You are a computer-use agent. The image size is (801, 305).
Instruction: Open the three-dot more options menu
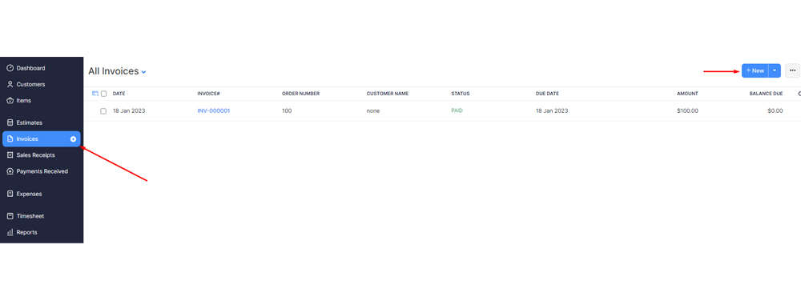[792, 71]
